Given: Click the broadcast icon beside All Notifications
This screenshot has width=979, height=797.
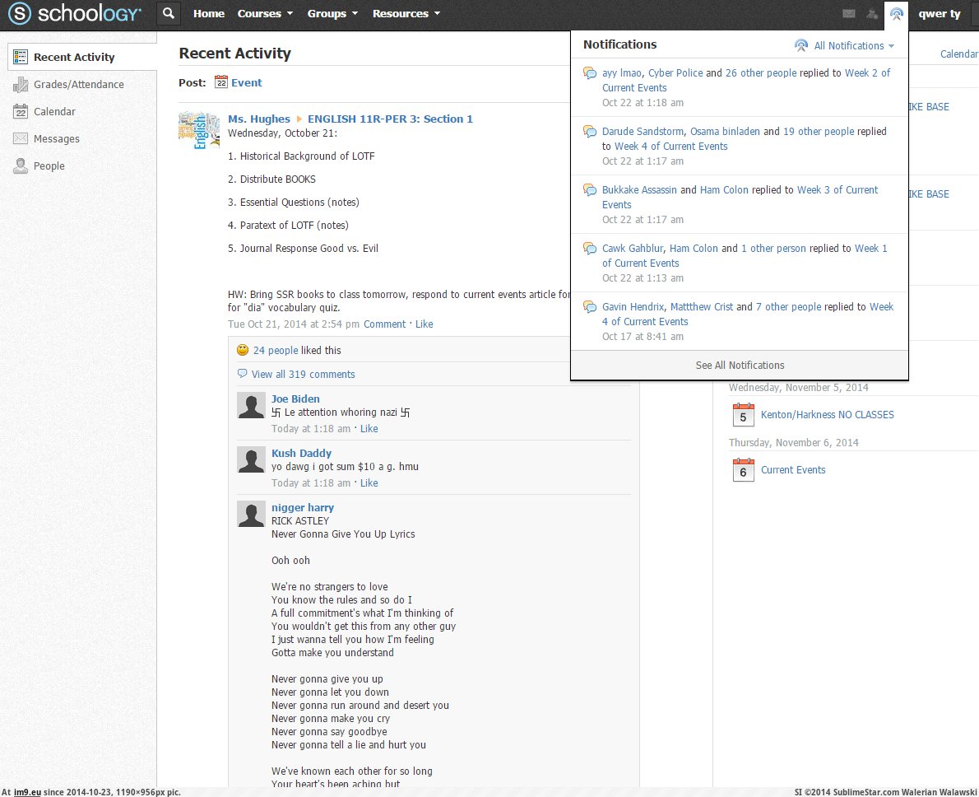Looking at the screenshot, I should tap(801, 45).
